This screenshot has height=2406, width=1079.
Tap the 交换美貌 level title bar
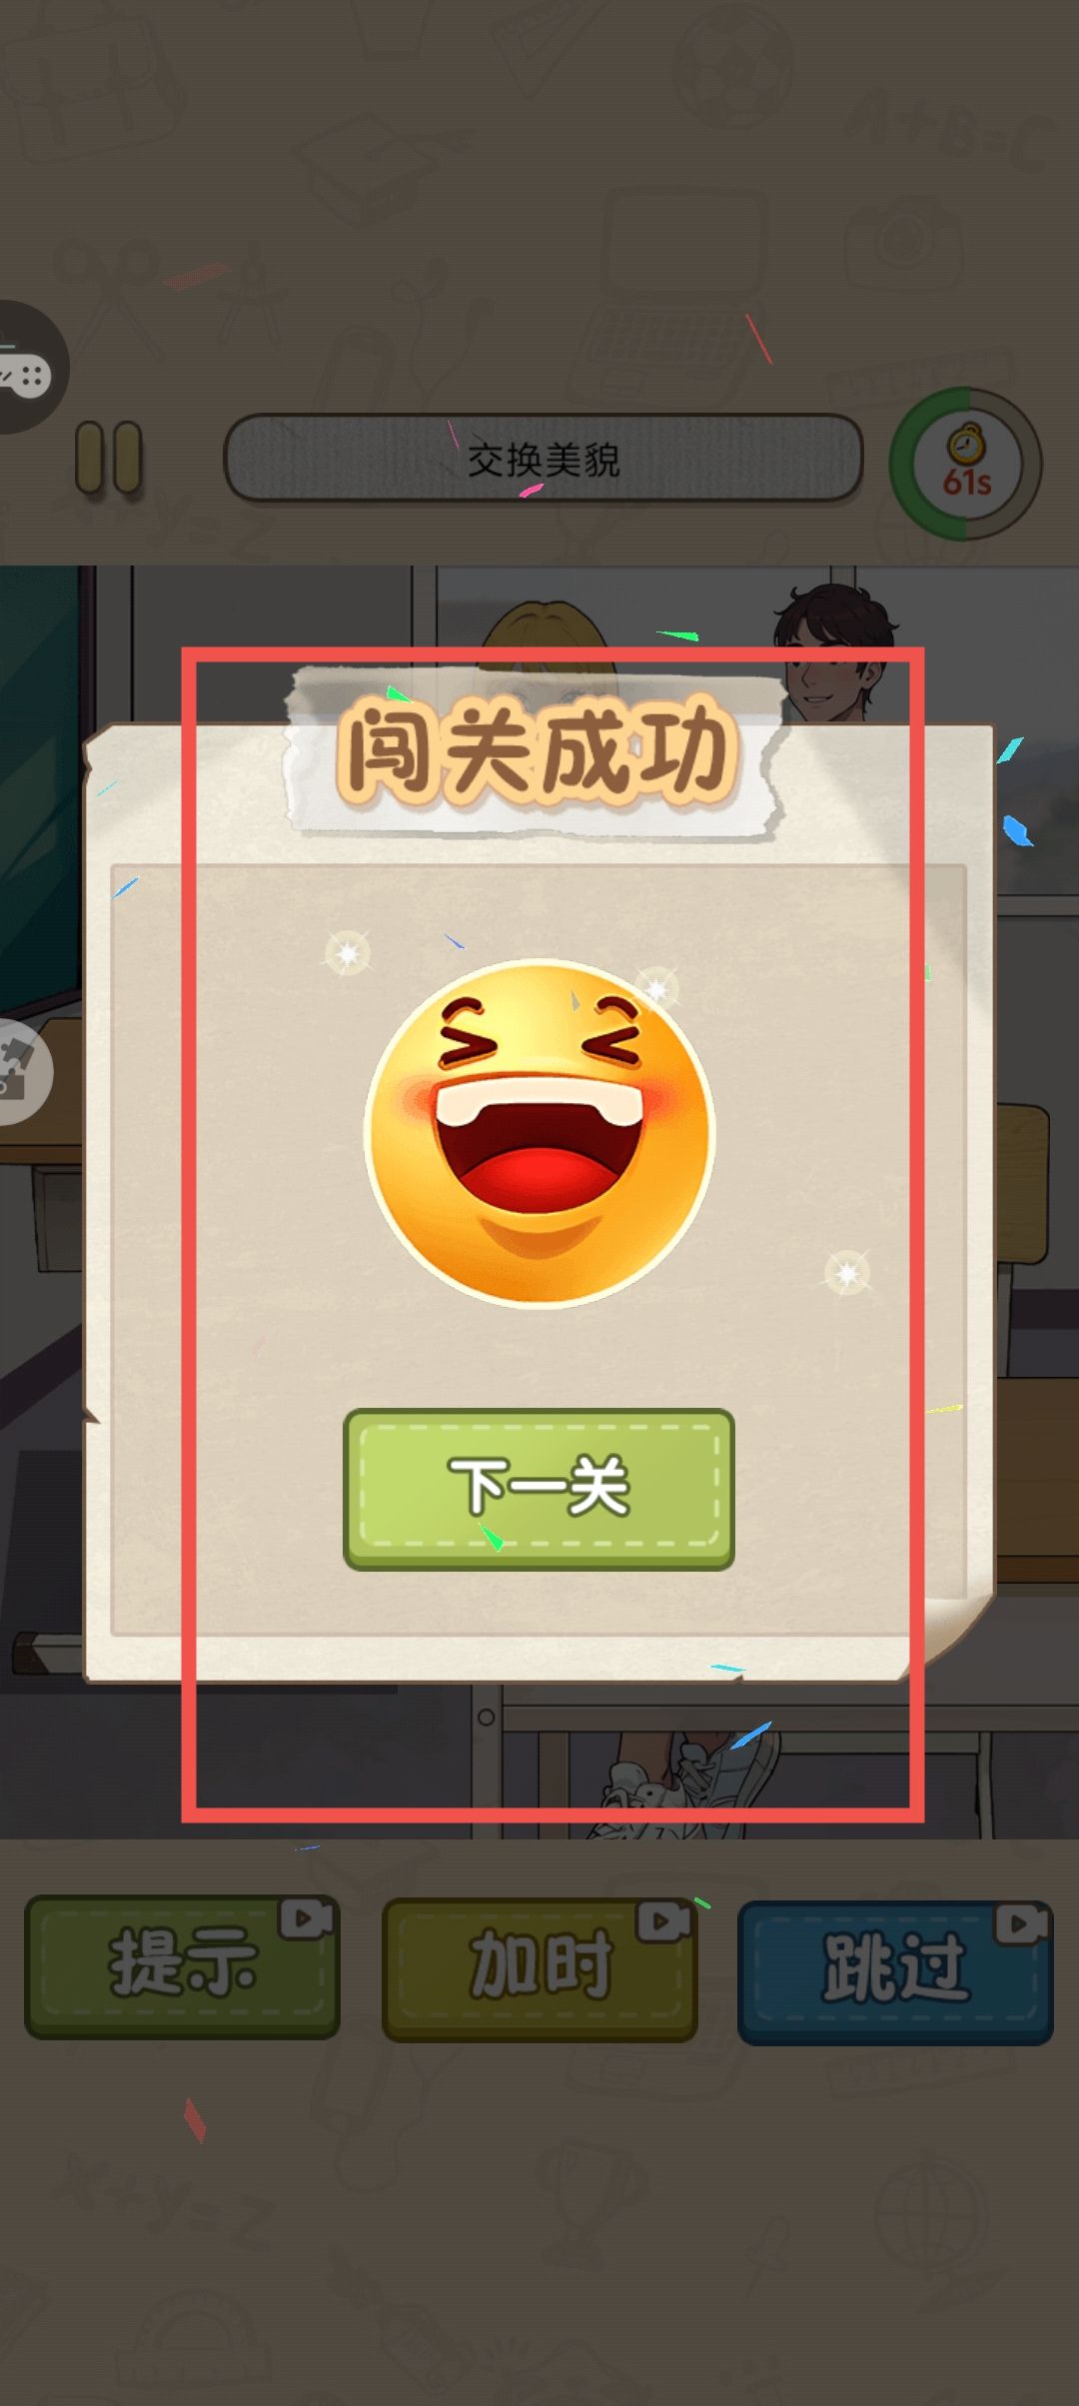[x=542, y=458]
